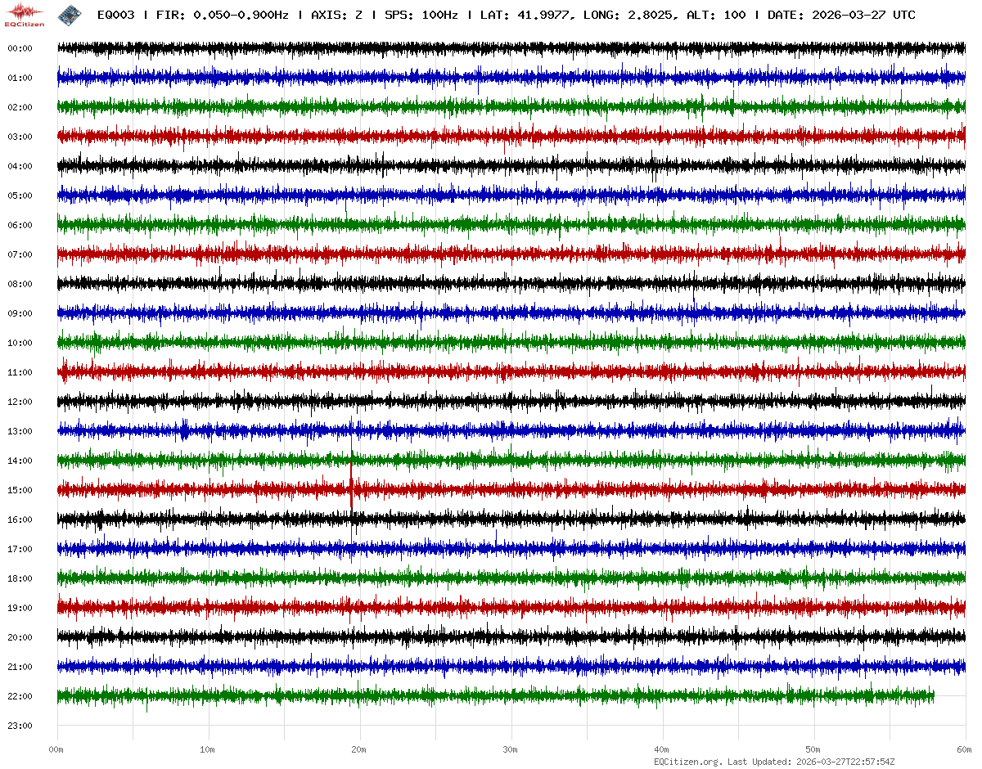Click the 12:00 hour label
The height and width of the screenshot is (769, 982).
(20, 402)
